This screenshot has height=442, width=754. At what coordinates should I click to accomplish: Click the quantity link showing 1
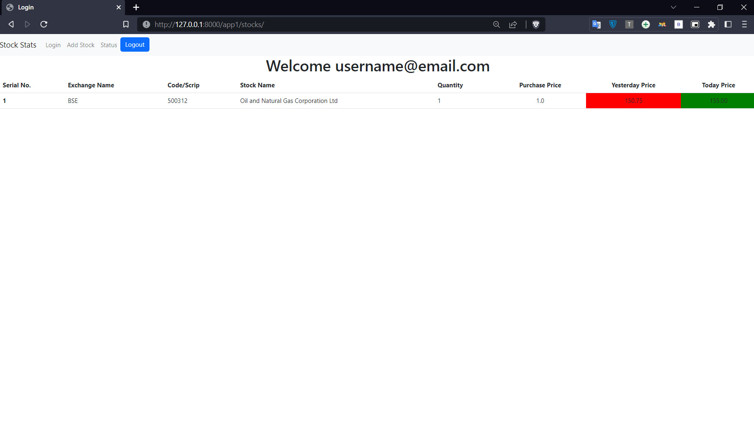[x=439, y=100]
